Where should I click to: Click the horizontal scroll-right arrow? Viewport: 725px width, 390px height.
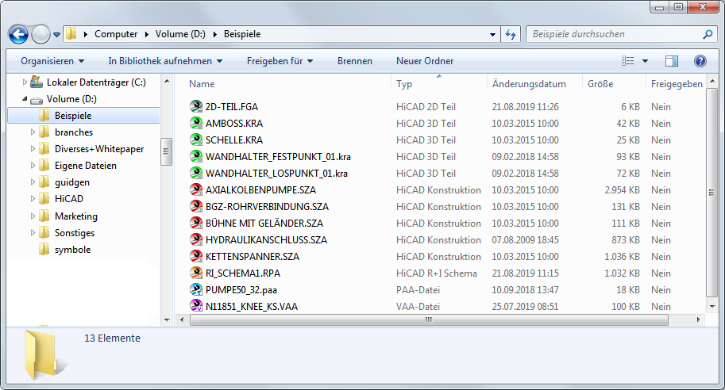[698, 319]
